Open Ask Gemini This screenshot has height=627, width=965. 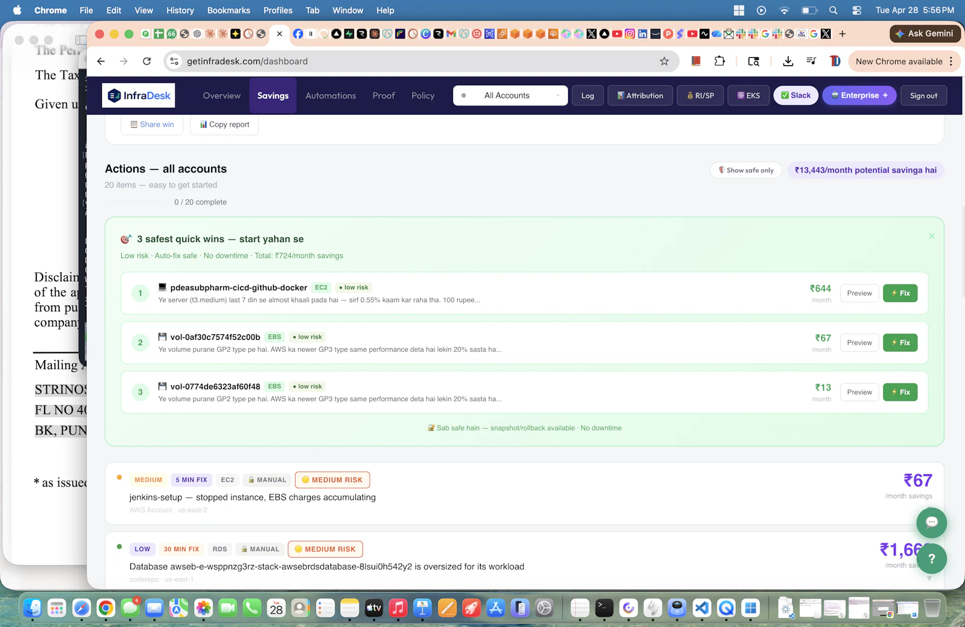(x=925, y=34)
